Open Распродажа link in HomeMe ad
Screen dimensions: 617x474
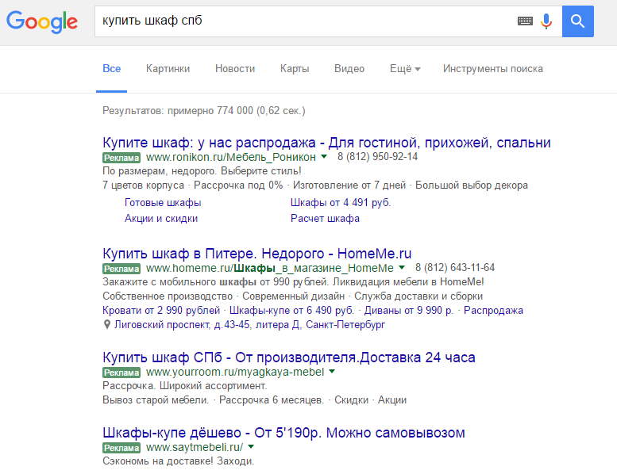click(x=493, y=310)
